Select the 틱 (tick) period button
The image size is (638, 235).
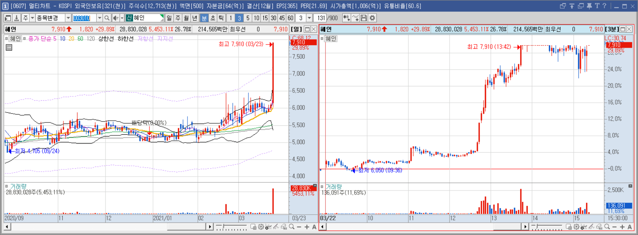pos(221,18)
